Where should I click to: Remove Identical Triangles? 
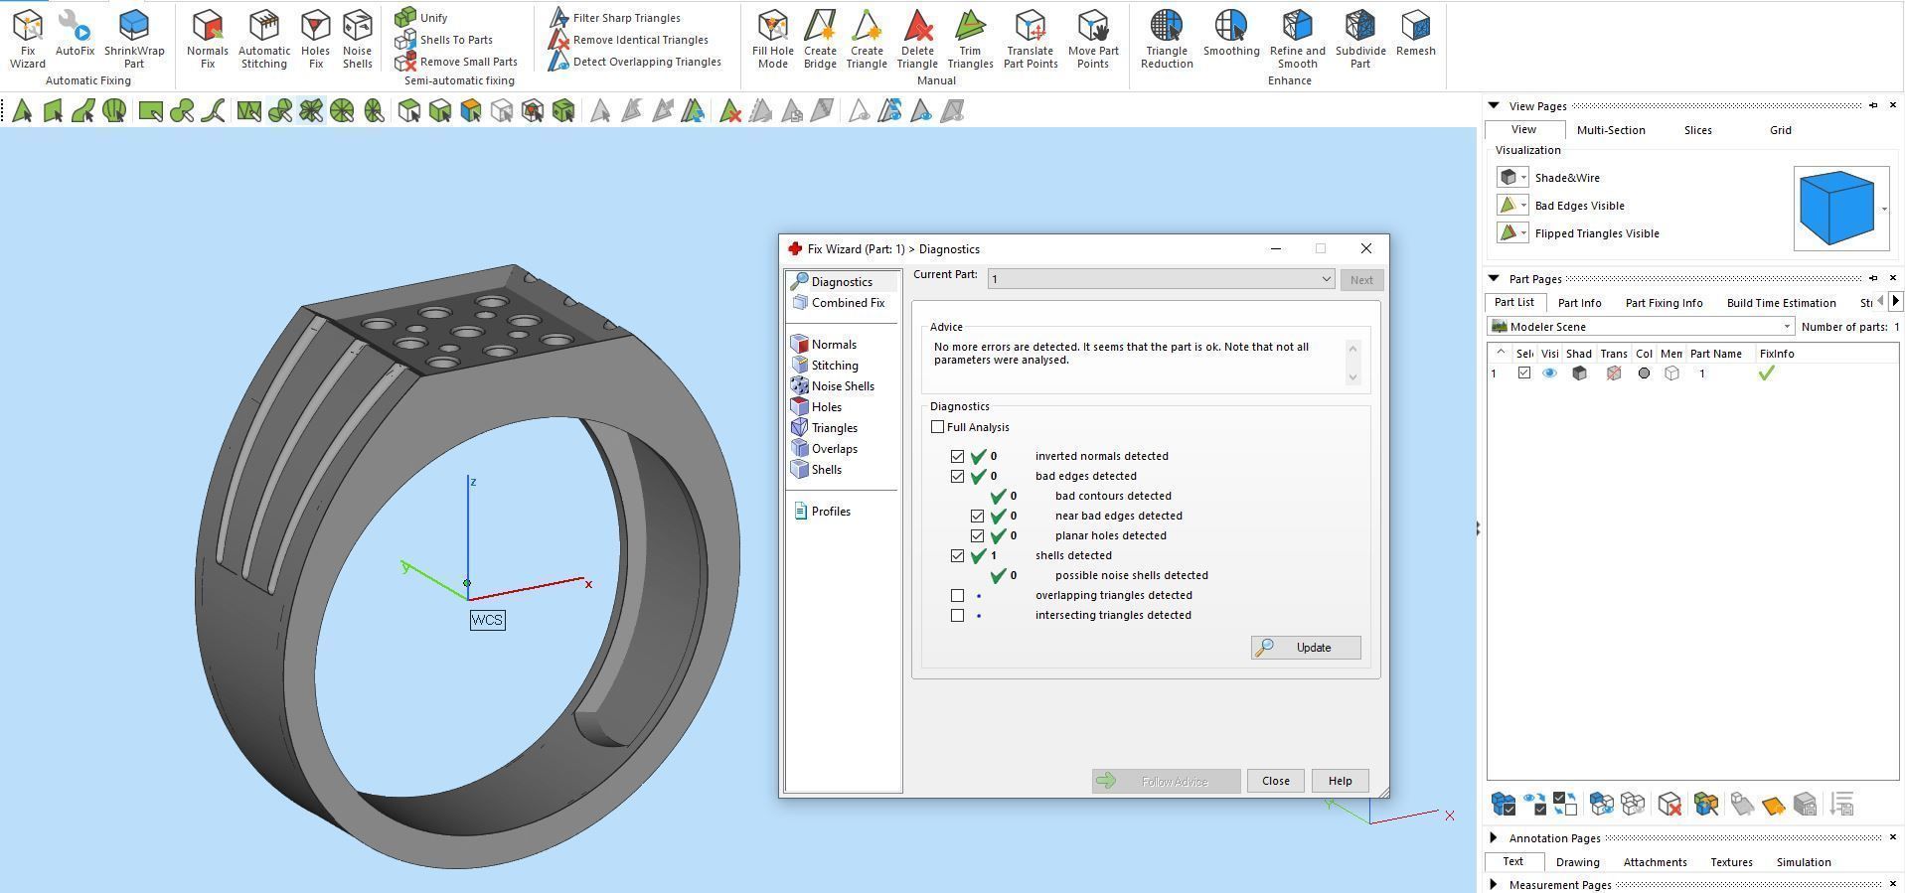click(x=628, y=40)
